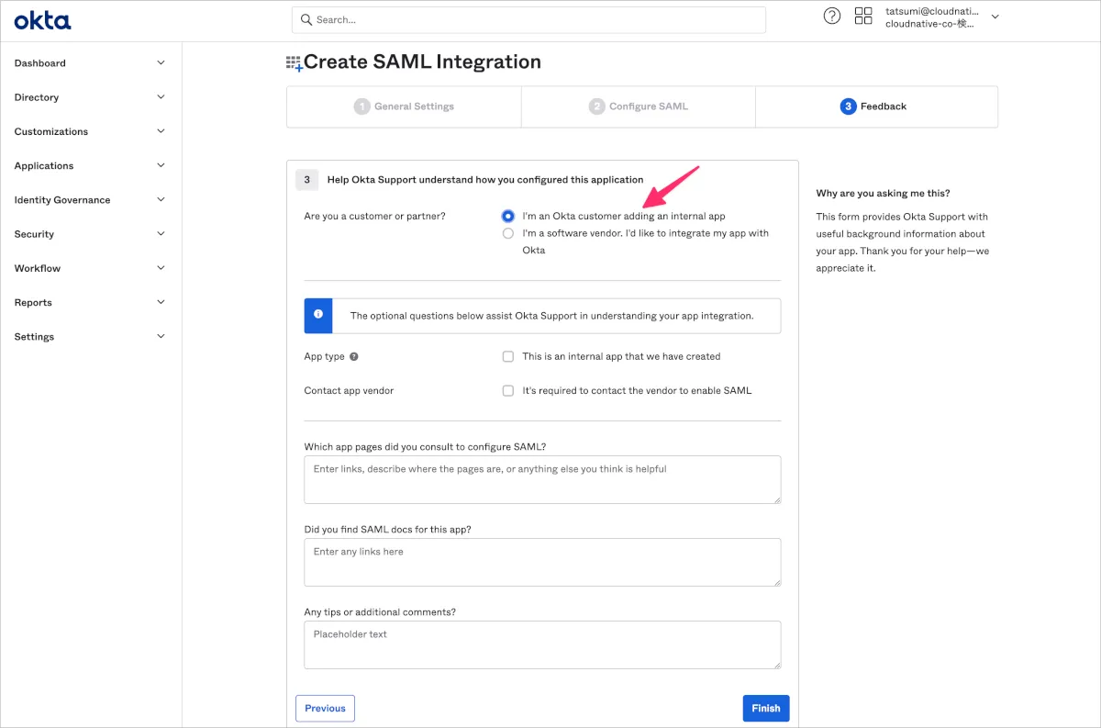This screenshot has height=728, width=1101.
Task: Click the Finish button
Action: tap(765, 708)
